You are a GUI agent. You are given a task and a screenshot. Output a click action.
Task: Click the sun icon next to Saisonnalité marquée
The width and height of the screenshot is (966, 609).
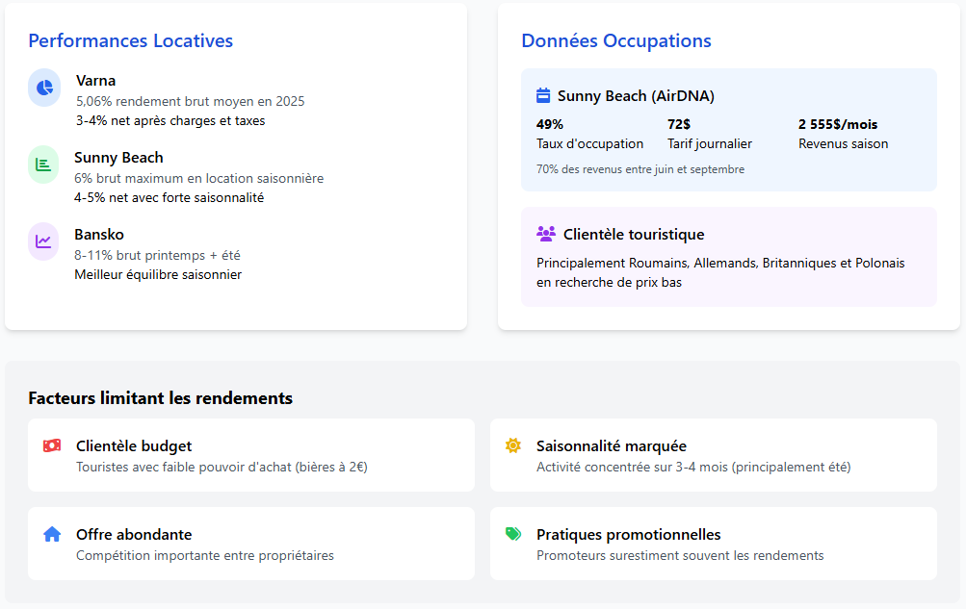[511, 445]
